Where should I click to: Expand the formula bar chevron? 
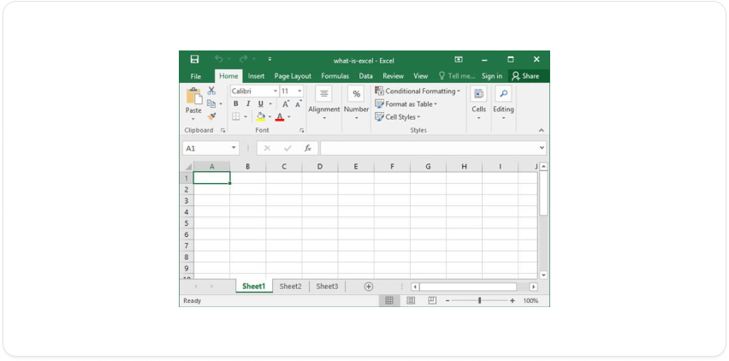pos(542,148)
